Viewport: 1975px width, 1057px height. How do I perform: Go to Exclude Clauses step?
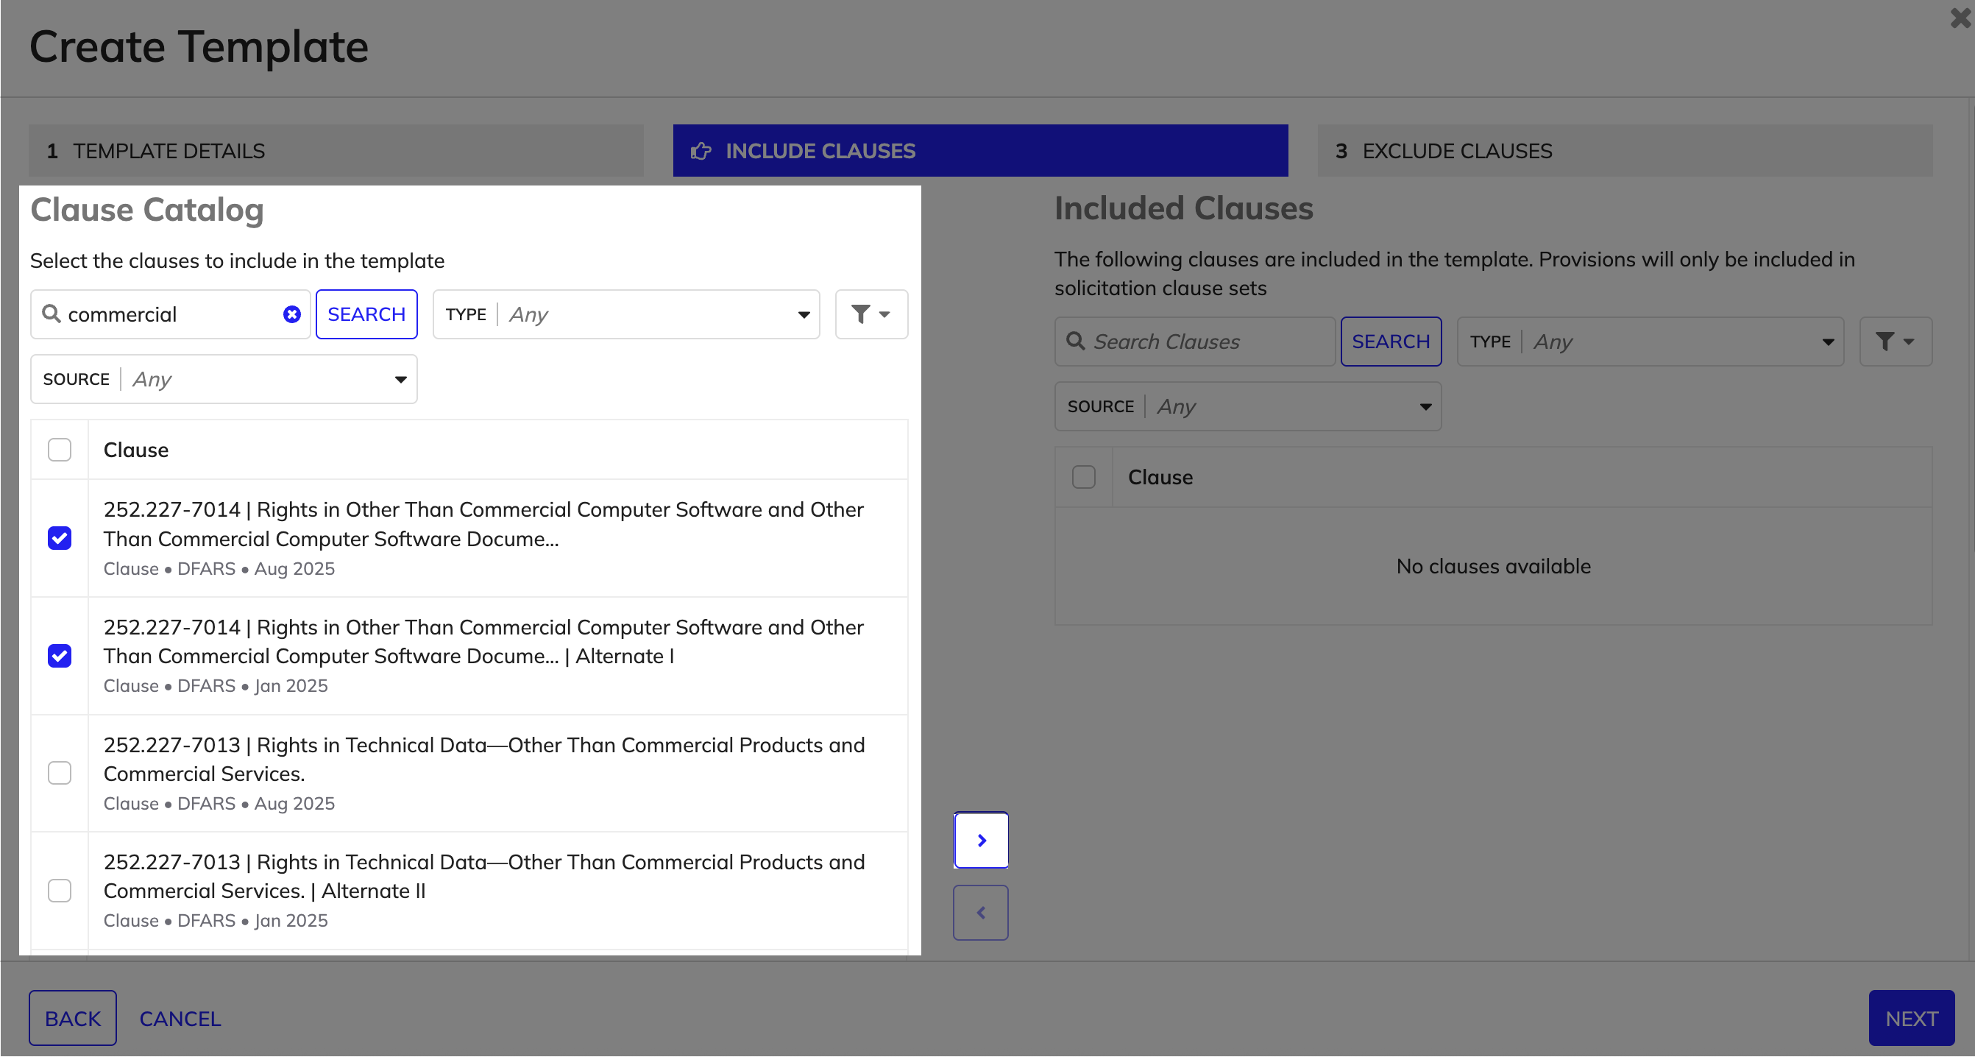tap(1625, 151)
